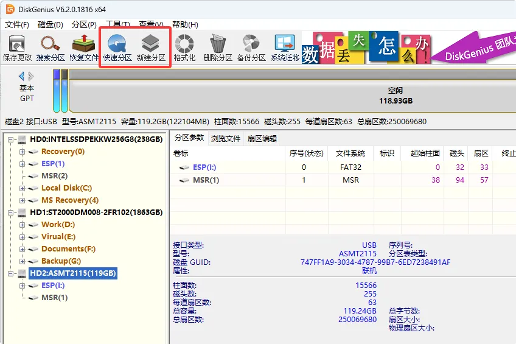Expand the Backup(G:) partition node
The image size is (516, 344).
point(22,261)
